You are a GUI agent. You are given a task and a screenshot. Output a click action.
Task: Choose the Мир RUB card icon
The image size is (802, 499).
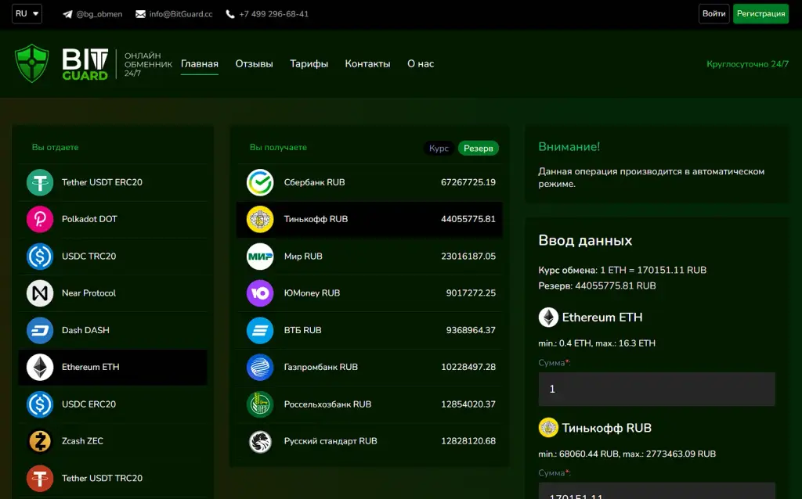(260, 257)
